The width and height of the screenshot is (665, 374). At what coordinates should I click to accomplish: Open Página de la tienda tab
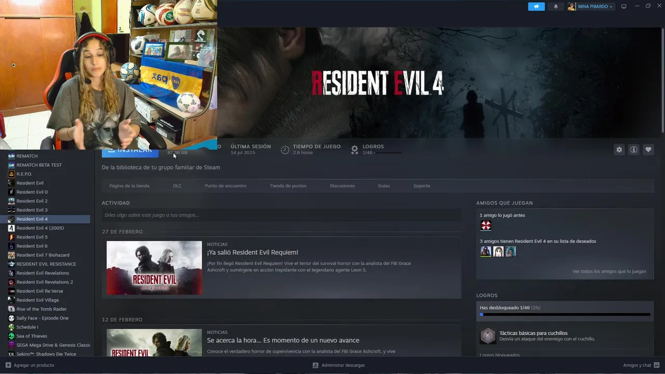(129, 186)
